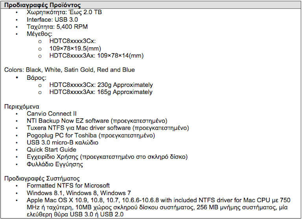The height and width of the screenshot is (219, 302).
Task: Click the '109×78×19.5(mm)' dimension line
Action: (74, 48)
